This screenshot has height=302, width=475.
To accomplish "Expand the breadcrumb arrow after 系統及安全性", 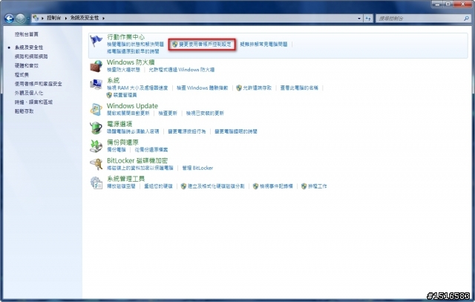I will [103, 18].
